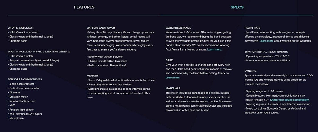Viewport: 318px width, 132px height.
Task: Click Learn more link in Heart Rate section
Action: 267,41
